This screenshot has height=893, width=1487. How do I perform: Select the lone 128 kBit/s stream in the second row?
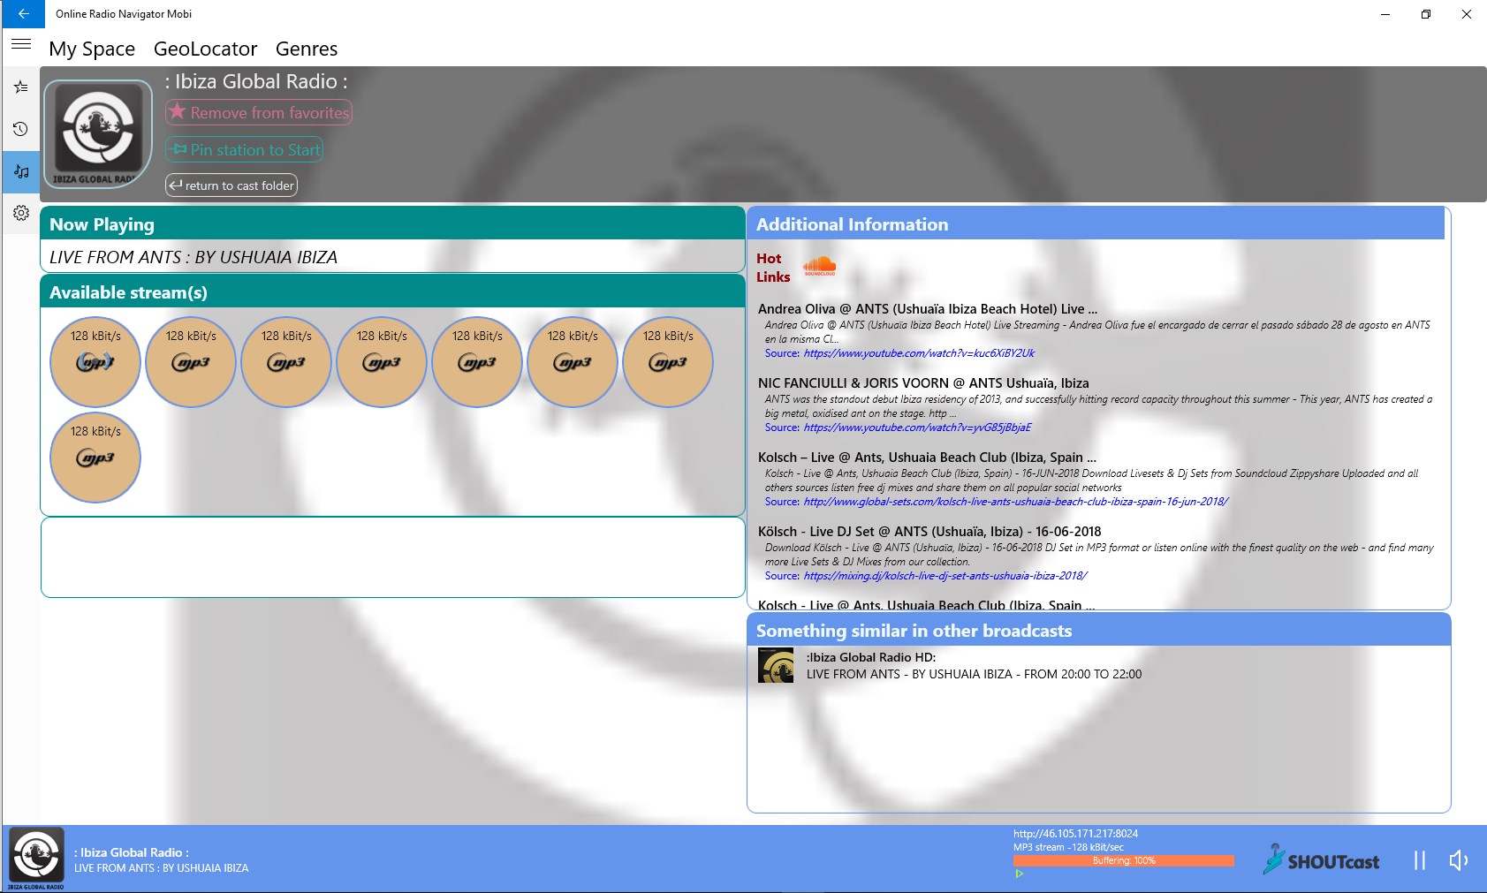pyautogui.click(x=95, y=458)
